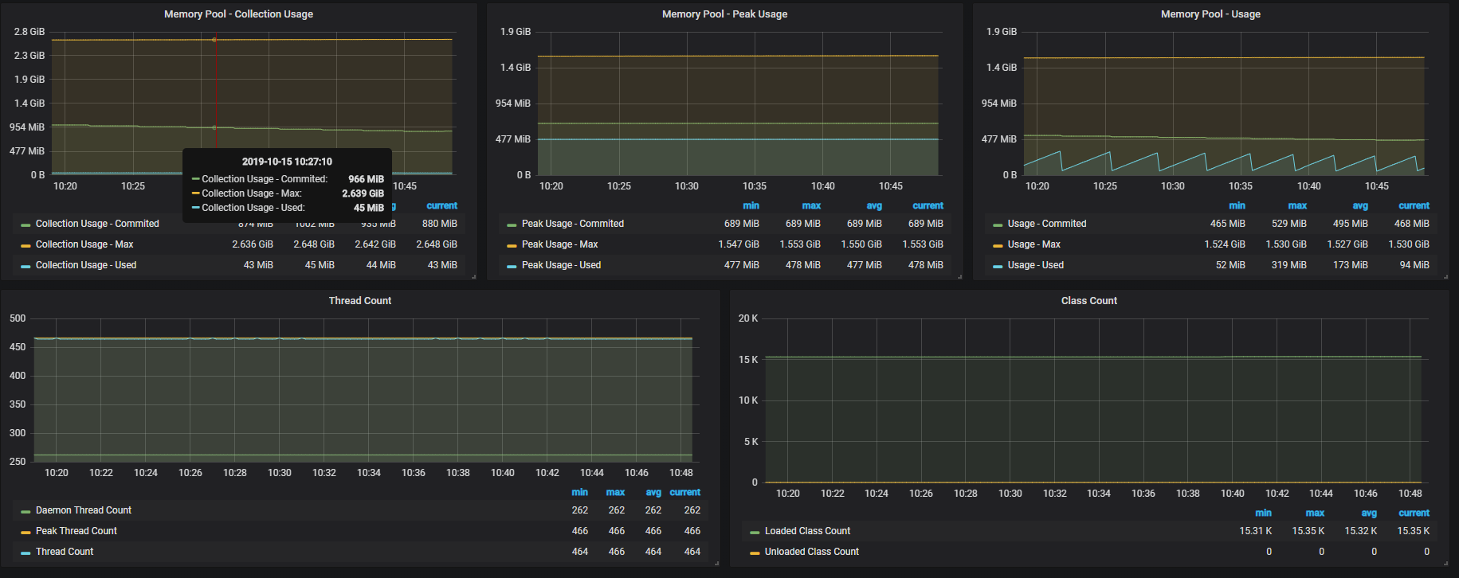
Task: Toggle the Usage - Max series label
Action: coord(1034,244)
